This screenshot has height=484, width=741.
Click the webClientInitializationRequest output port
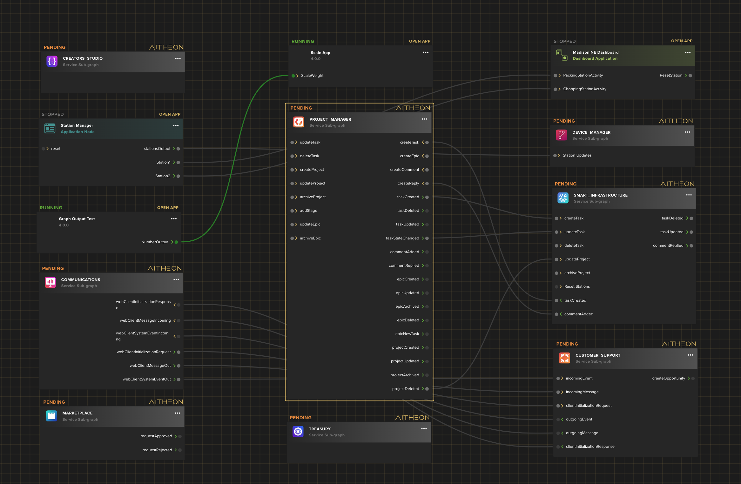pyautogui.click(x=179, y=352)
